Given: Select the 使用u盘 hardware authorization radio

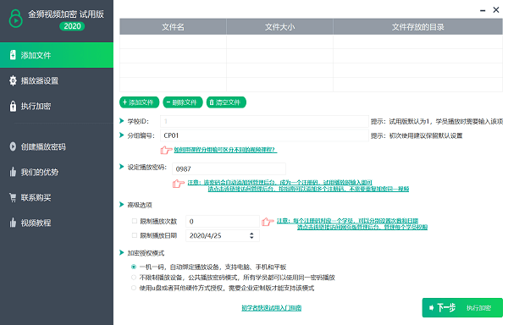Looking at the screenshot, I should click(x=134, y=288).
